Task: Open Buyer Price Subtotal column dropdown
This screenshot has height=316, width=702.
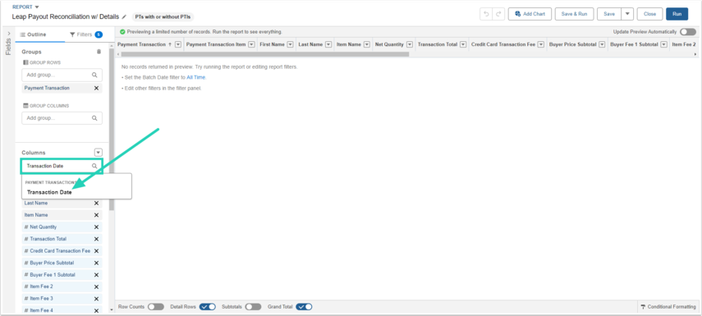Action: [x=602, y=45]
